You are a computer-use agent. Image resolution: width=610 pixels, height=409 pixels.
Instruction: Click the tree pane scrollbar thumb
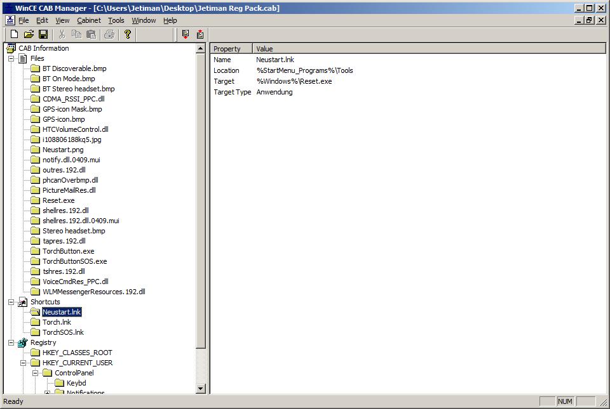(x=201, y=200)
